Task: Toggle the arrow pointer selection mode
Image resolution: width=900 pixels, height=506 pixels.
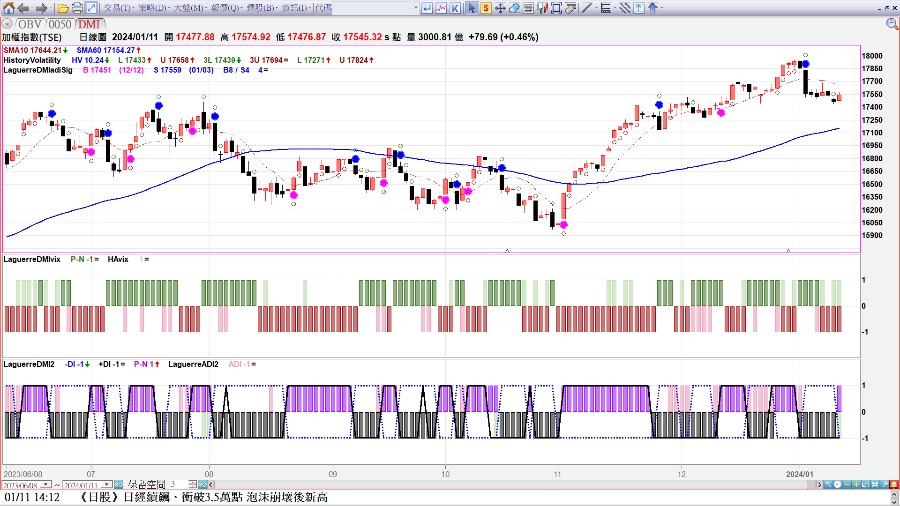Action: pos(472,8)
